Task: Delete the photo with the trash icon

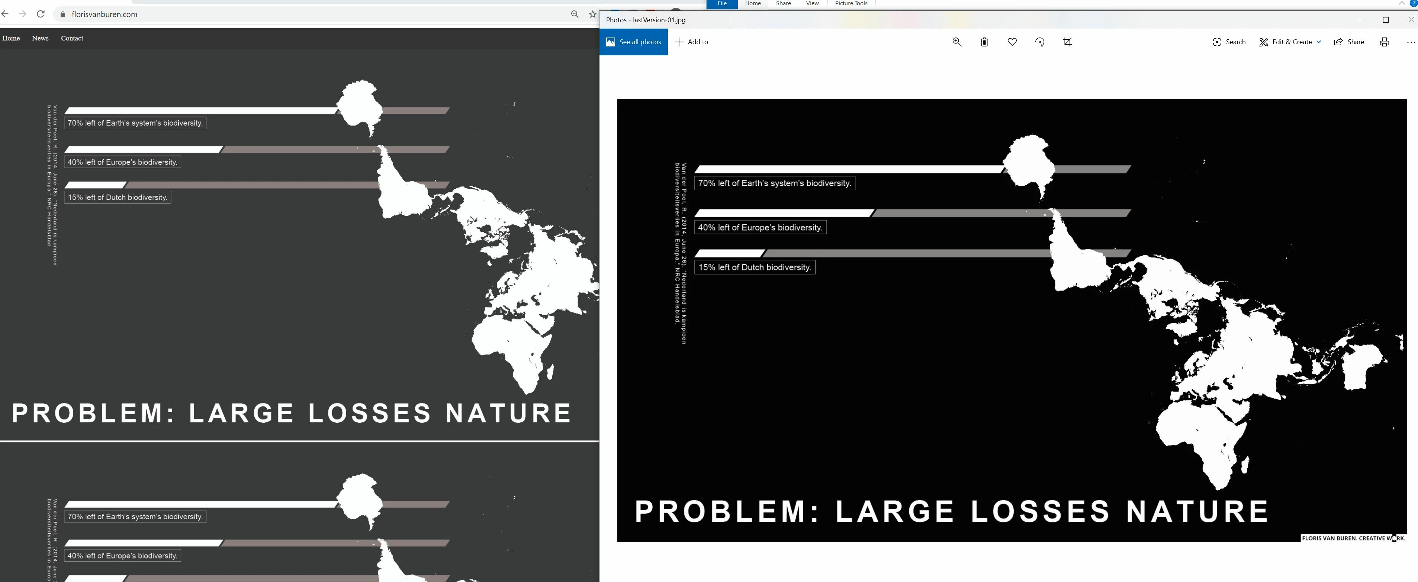Action: click(984, 42)
